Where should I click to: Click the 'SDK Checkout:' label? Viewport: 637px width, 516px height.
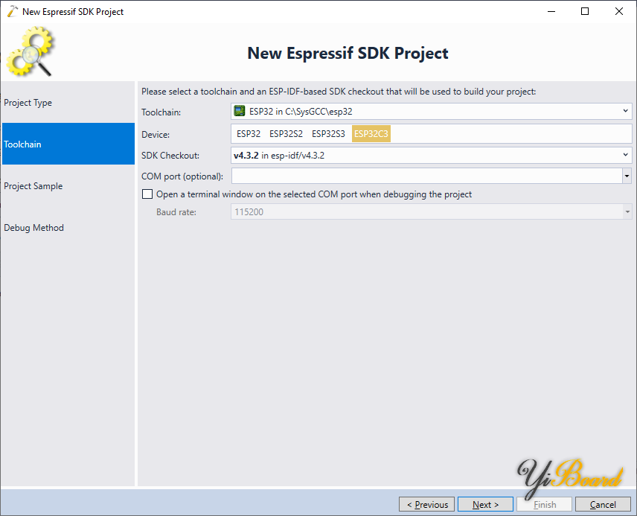coord(170,156)
